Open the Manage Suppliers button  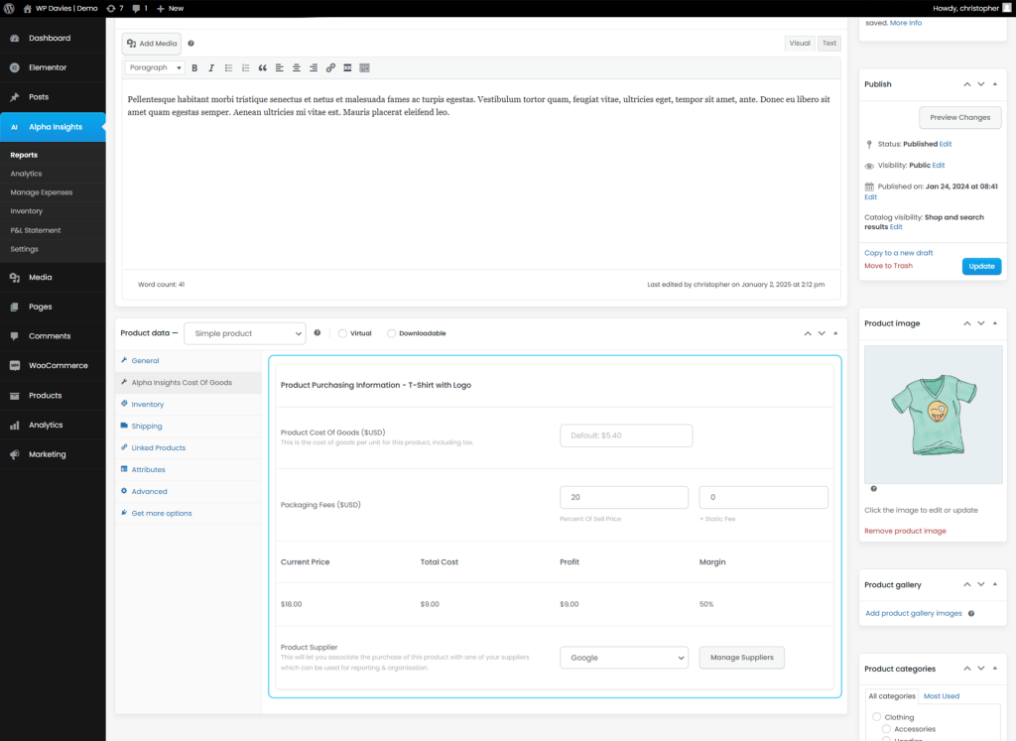coord(741,657)
